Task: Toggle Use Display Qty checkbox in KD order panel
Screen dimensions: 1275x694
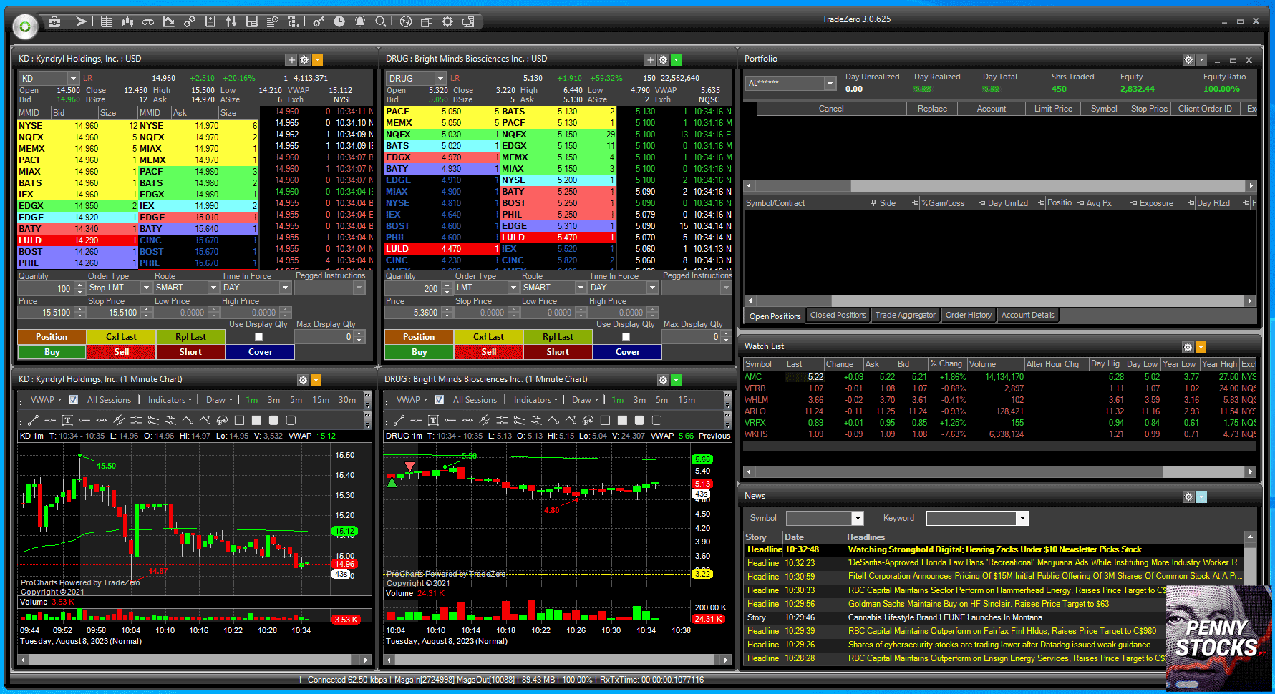Action: [258, 336]
